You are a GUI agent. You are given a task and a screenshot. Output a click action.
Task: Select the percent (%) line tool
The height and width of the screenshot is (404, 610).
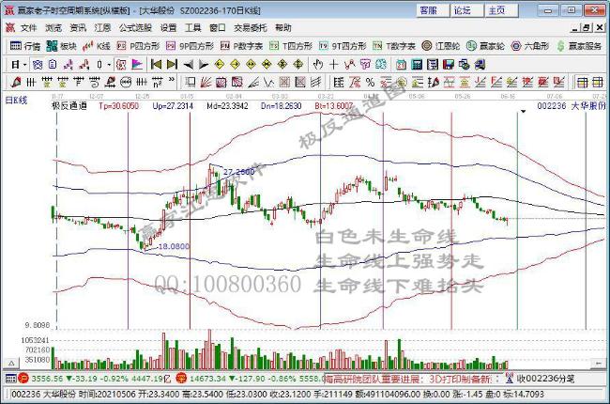click(370, 82)
